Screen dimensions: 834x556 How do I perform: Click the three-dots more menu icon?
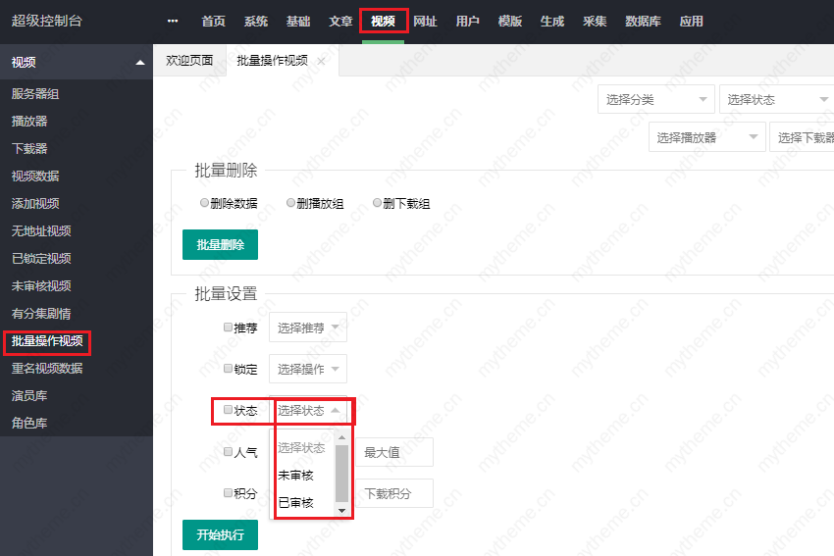pos(173,21)
